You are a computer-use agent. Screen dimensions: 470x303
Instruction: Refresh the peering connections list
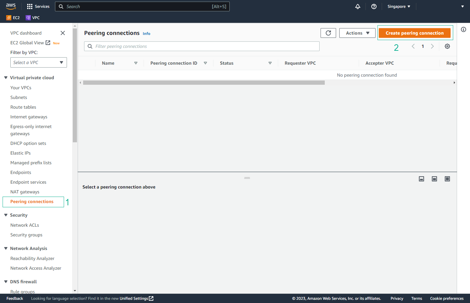pos(328,33)
